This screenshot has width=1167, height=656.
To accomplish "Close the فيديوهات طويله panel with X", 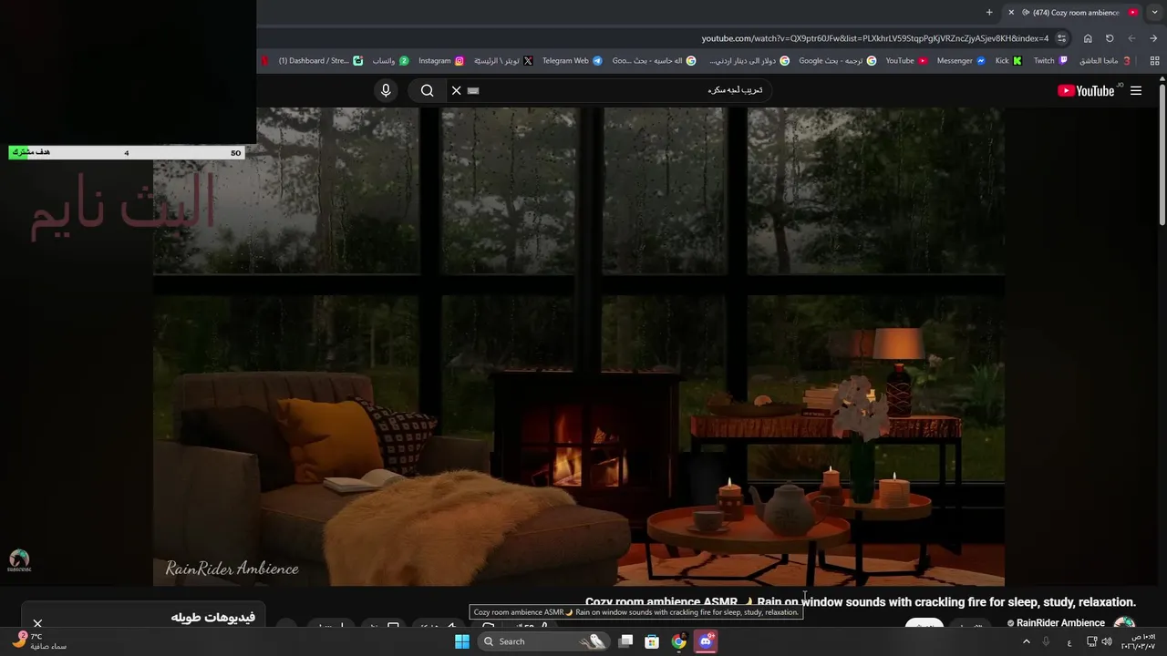I will (x=37, y=624).
